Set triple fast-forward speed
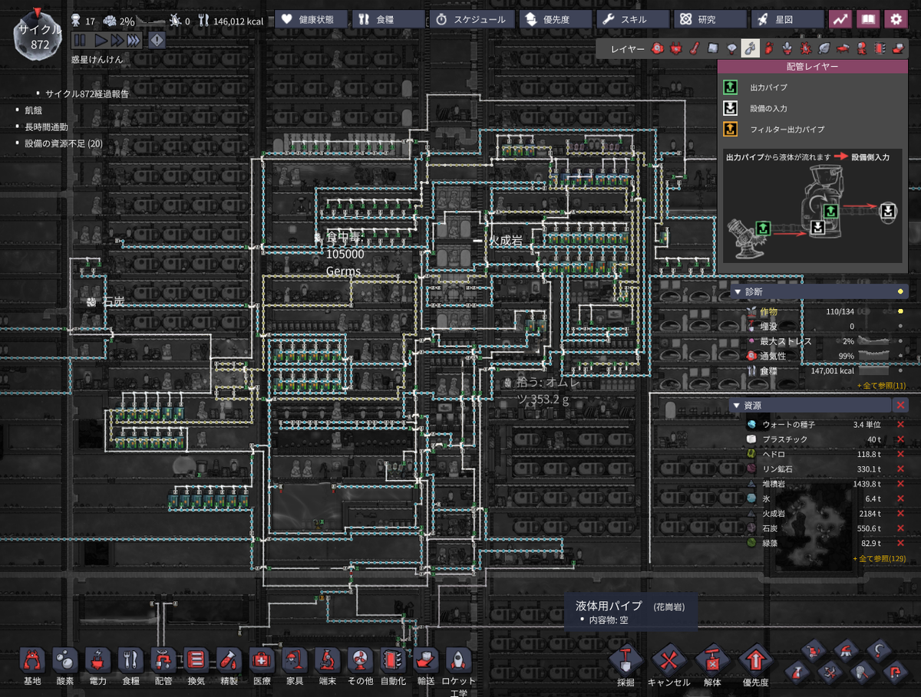Image resolution: width=921 pixels, height=697 pixels. [134, 40]
